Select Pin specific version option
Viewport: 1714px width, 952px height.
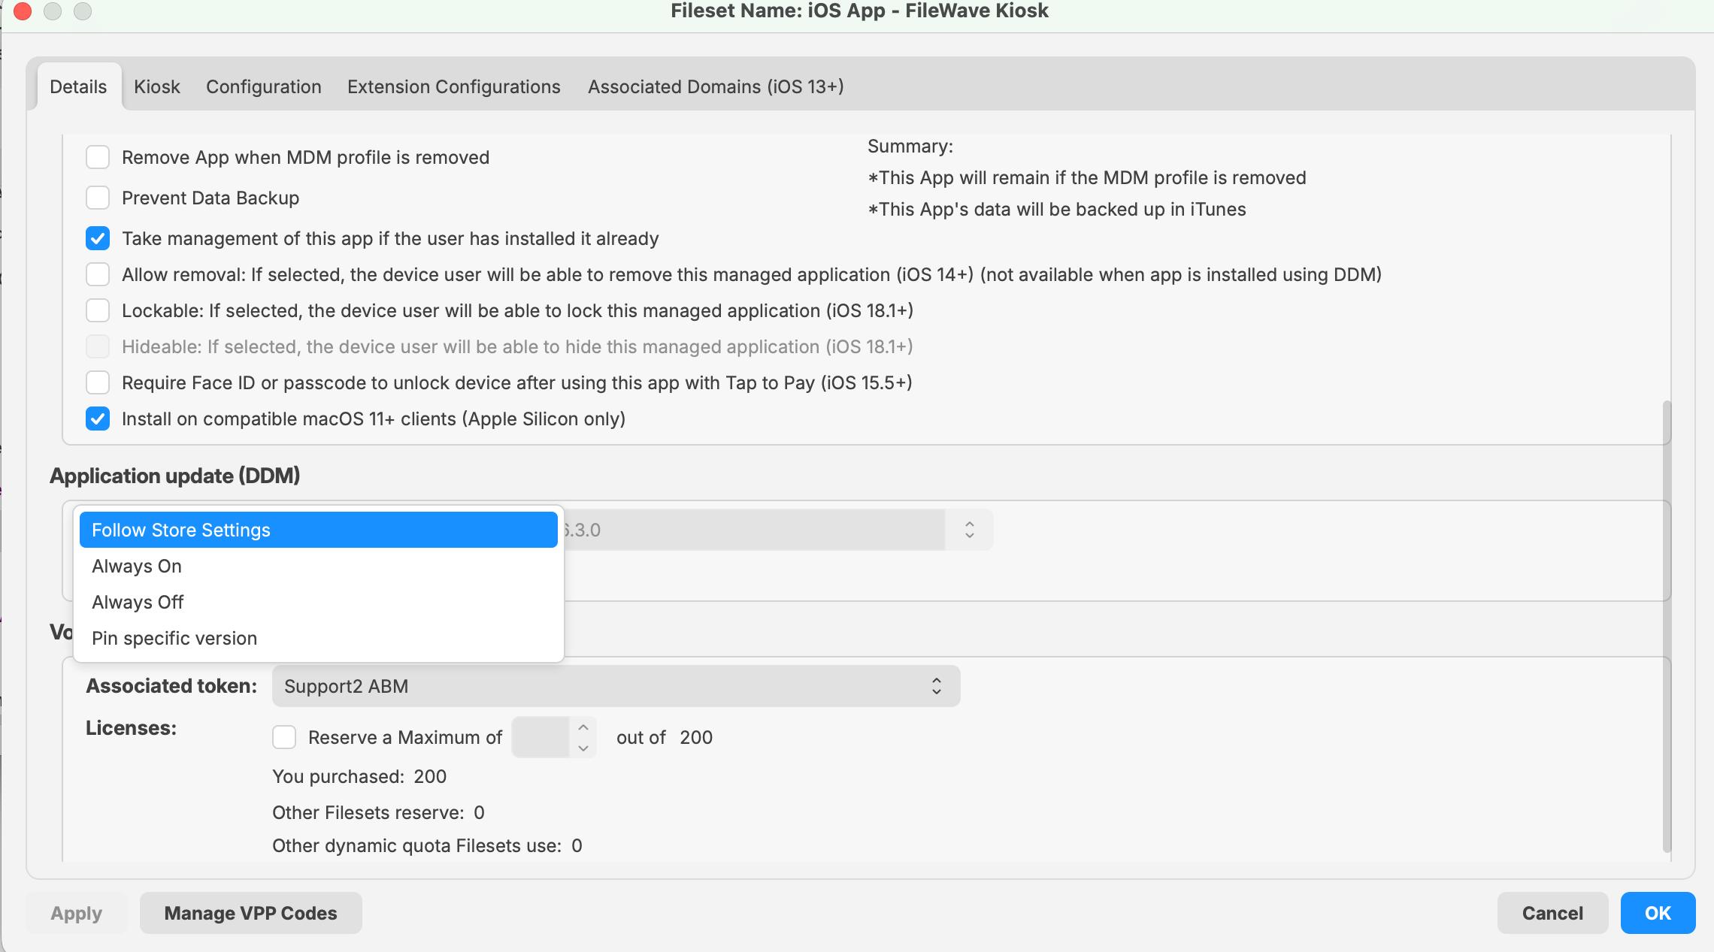pyautogui.click(x=174, y=639)
